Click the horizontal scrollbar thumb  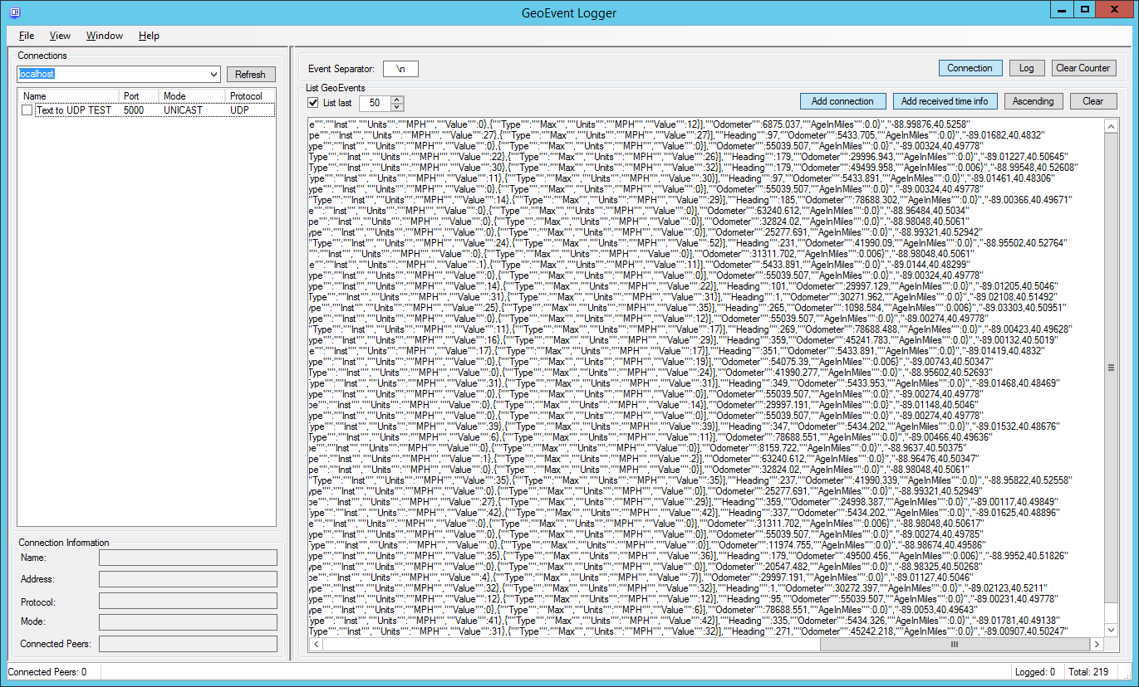click(x=955, y=644)
